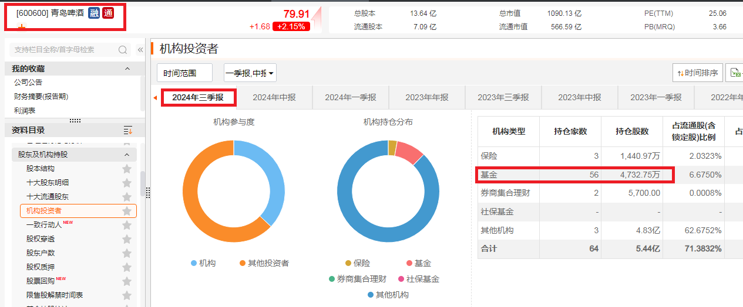Switch to the 2024年中报 tab
Image resolution: width=743 pixels, height=307 pixels.
click(274, 98)
